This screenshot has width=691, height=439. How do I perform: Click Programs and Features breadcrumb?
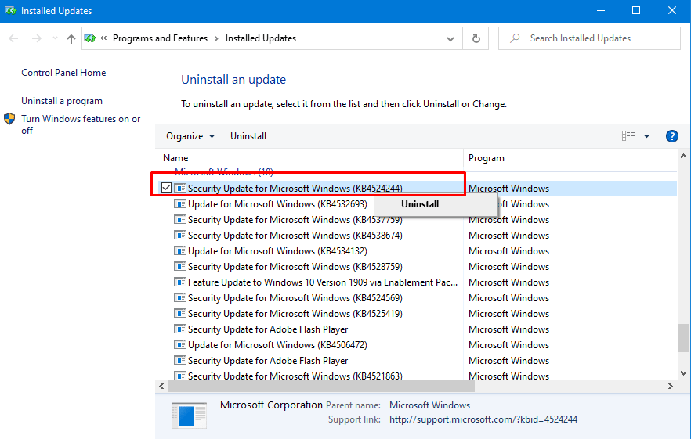tap(160, 38)
